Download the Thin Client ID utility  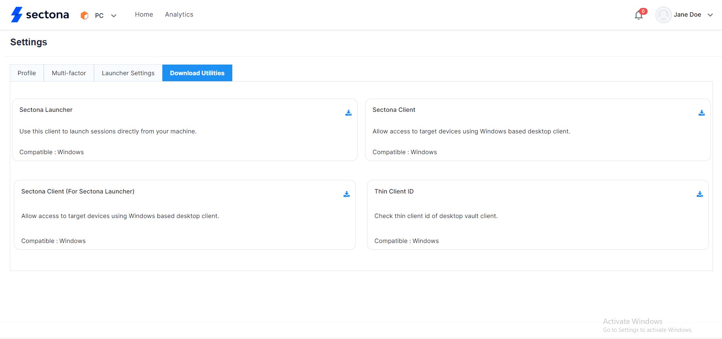pos(699,194)
